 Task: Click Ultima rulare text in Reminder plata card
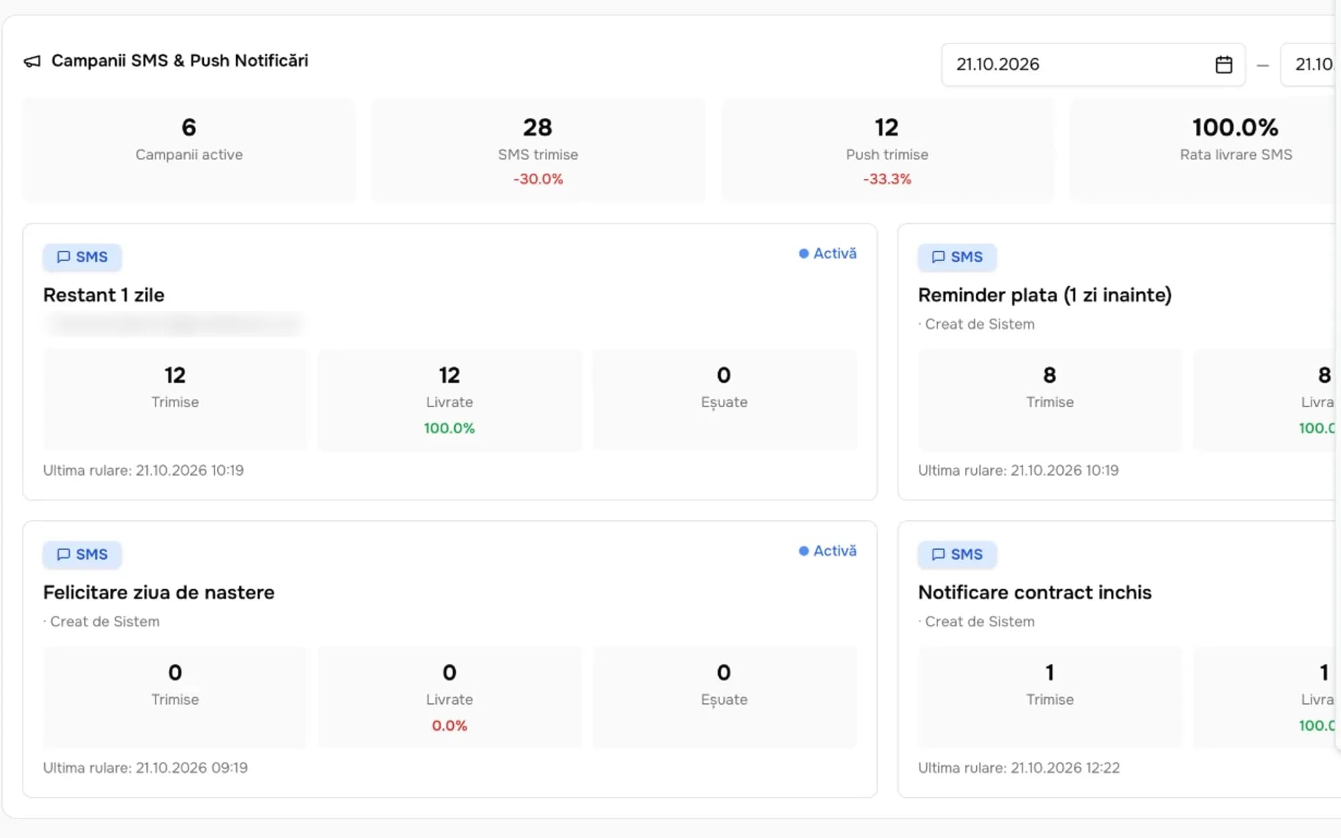1018,471
